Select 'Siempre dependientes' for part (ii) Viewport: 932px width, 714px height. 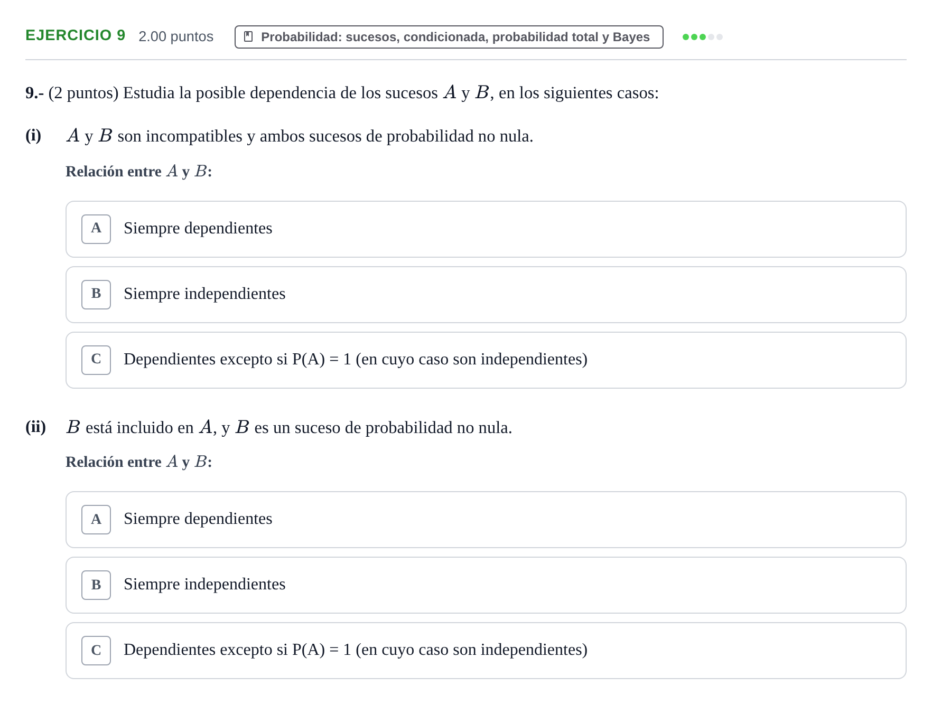click(x=486, y=520)
